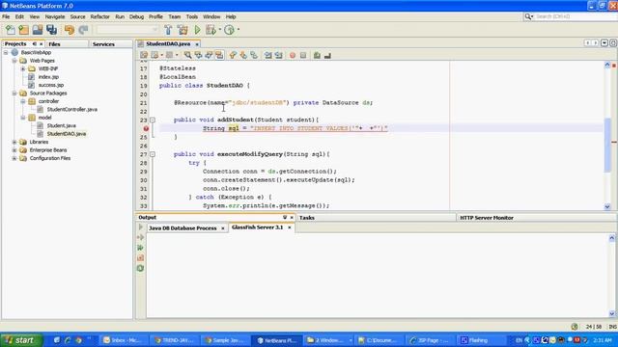This screenshot has width=618, height=347.
Task: Click the New File toolbar icon
Action: click(11, 30)
